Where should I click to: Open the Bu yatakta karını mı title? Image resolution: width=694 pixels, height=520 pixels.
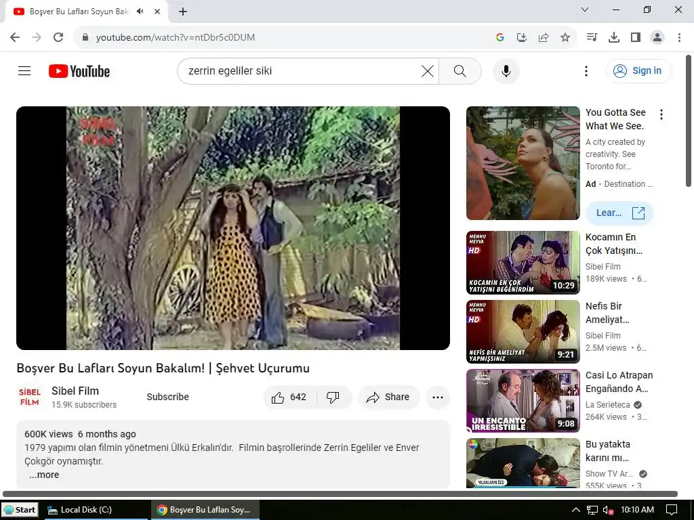click(608, 450)
